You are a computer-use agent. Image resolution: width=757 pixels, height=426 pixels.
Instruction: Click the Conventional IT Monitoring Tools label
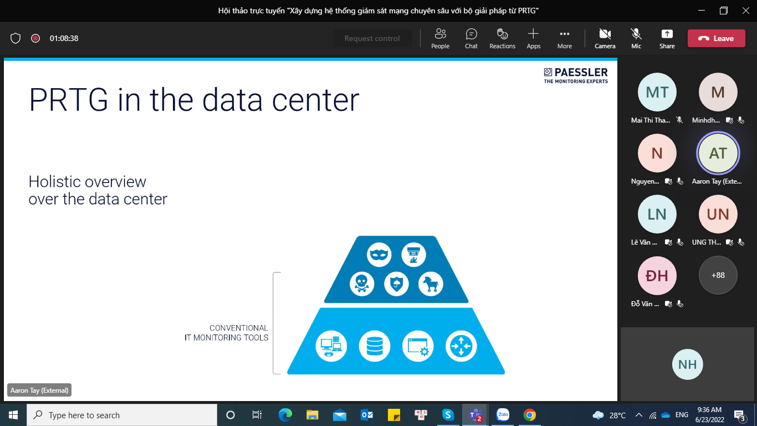(227, 333)
